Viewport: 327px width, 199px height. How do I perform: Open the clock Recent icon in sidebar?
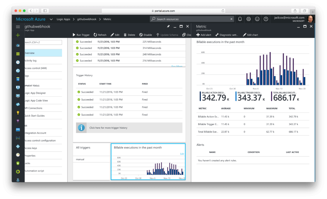coord(18,62)
